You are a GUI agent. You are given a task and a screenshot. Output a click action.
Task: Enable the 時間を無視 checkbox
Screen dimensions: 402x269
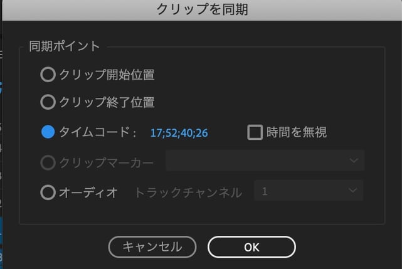pyautogui.click(x=255, y=132)
